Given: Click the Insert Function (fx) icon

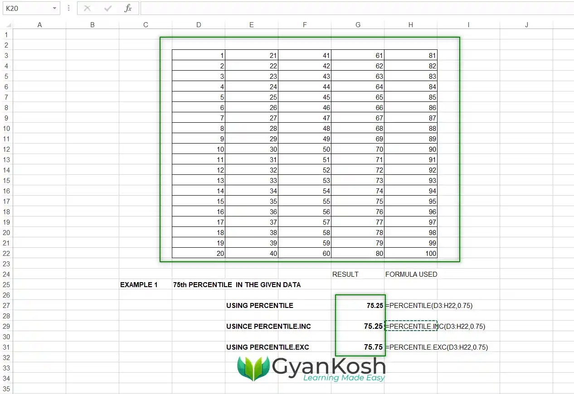Looking at the screenshot, I should point(128,8).
